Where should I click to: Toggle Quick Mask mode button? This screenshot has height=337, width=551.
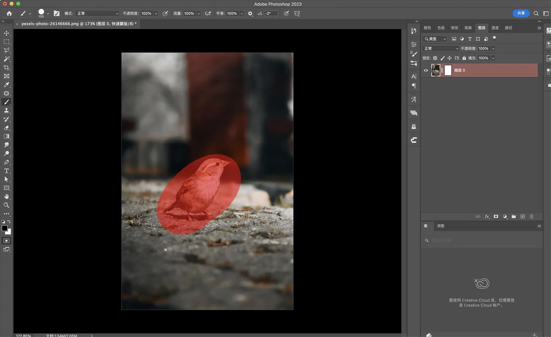pyautogui.click(x=7, y=241)
